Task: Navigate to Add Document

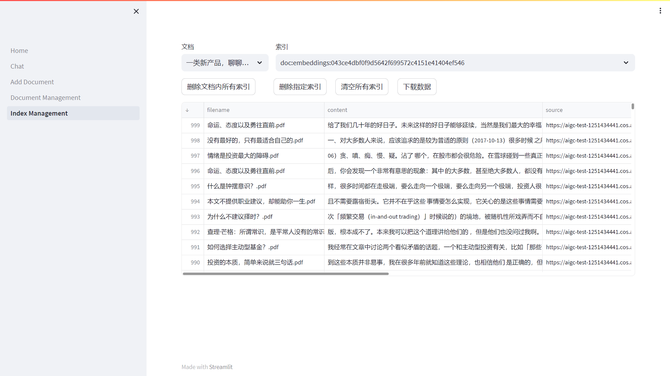Action: point(32,82)
